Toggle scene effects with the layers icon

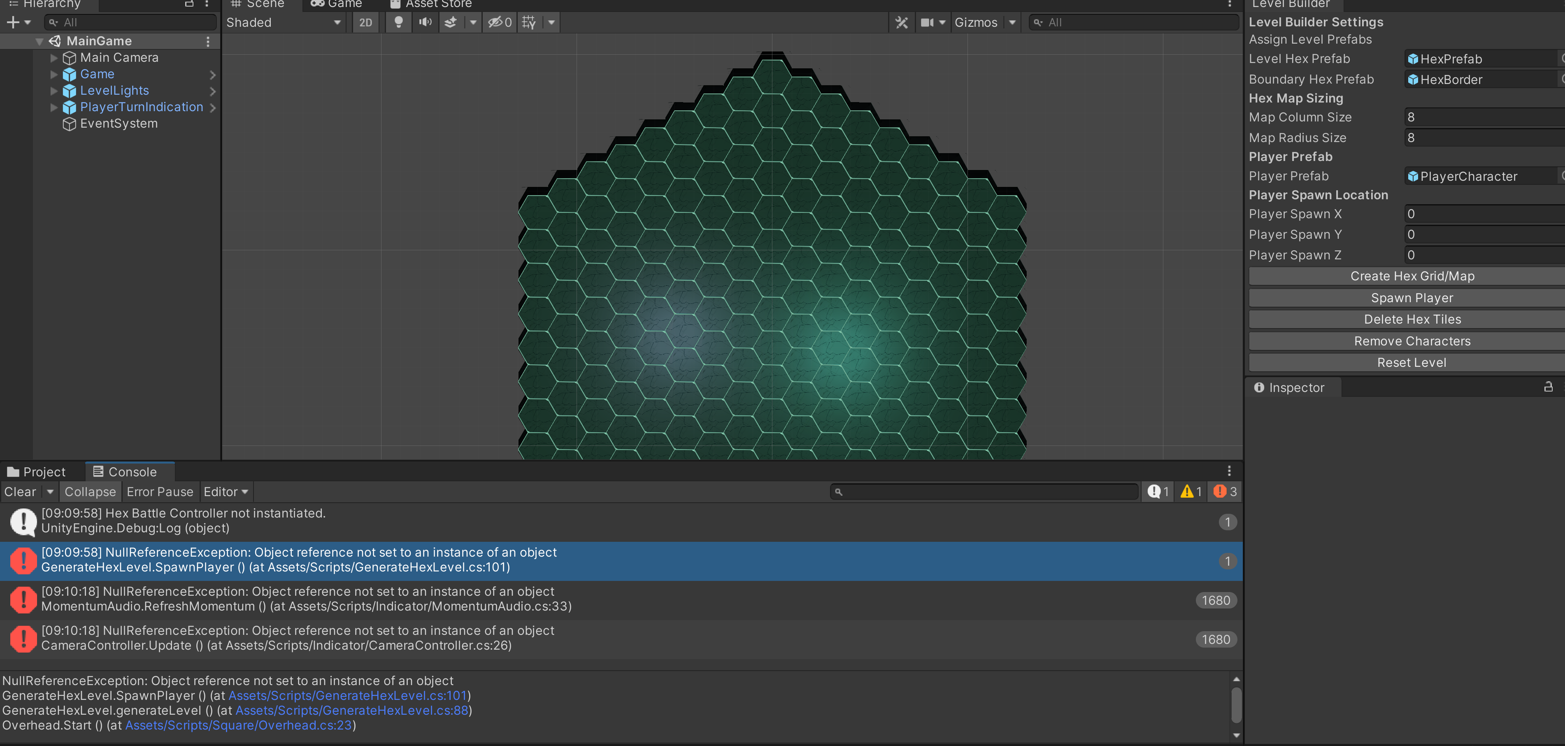click(451, 23)
